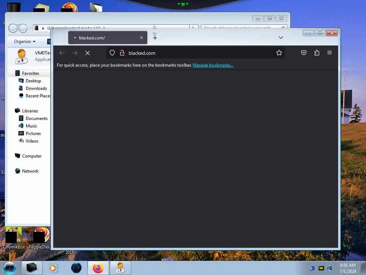Image resolution: width=366 pixels, height=275 pixels.
Task: Open Peggle Deluxe desktop shortcut
Action: pyautogui.click(x=40, y=238)
